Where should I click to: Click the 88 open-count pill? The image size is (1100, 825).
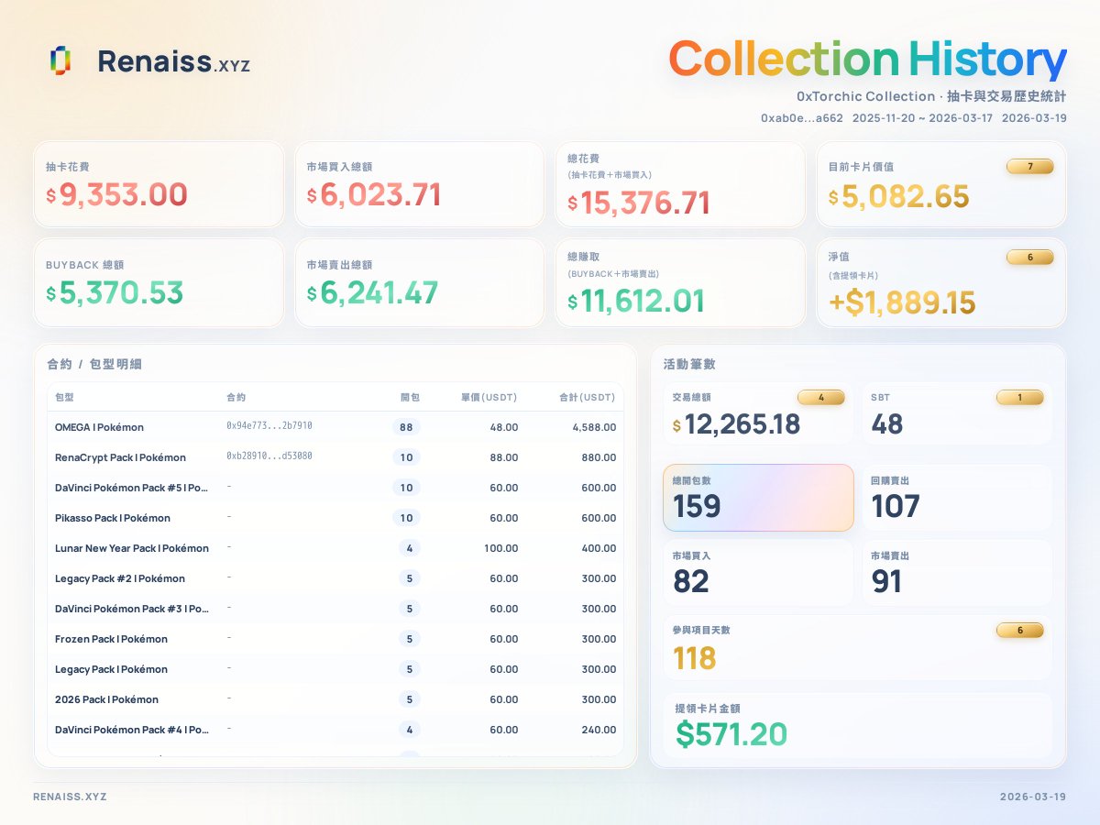click(x=406, y=427)
